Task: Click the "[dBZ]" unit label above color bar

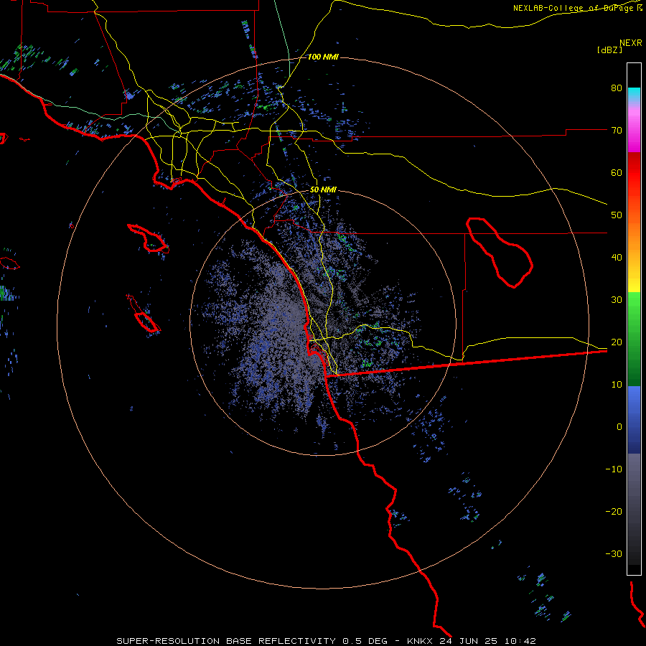Action: 609,50
